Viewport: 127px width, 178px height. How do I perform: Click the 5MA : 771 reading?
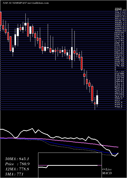(14, 174)
